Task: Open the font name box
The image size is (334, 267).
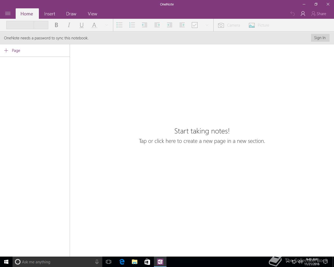Action: pyautogui.click(x=20, y=25)
